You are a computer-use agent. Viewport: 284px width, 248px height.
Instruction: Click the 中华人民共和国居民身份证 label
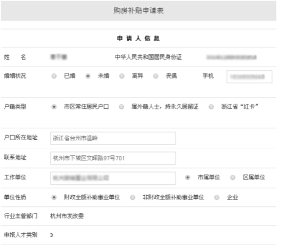coord(148,57)
